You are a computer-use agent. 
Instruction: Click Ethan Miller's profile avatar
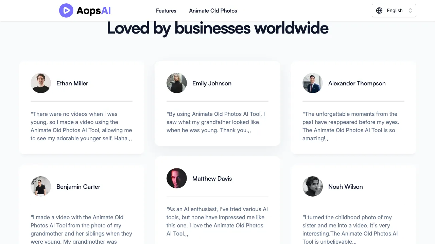[41, 83]
